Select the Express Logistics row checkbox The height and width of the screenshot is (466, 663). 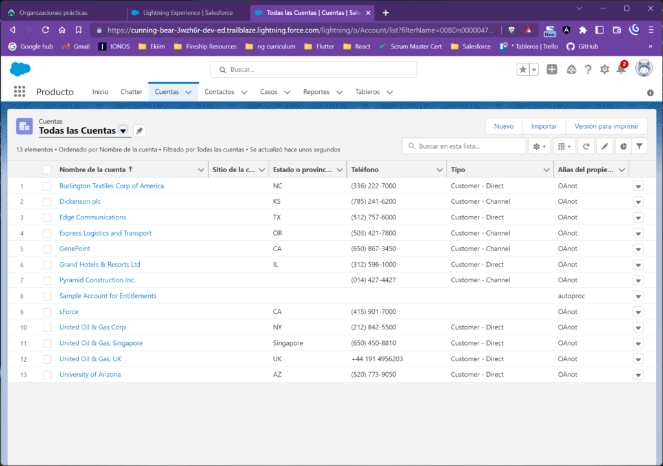point(47,234)
